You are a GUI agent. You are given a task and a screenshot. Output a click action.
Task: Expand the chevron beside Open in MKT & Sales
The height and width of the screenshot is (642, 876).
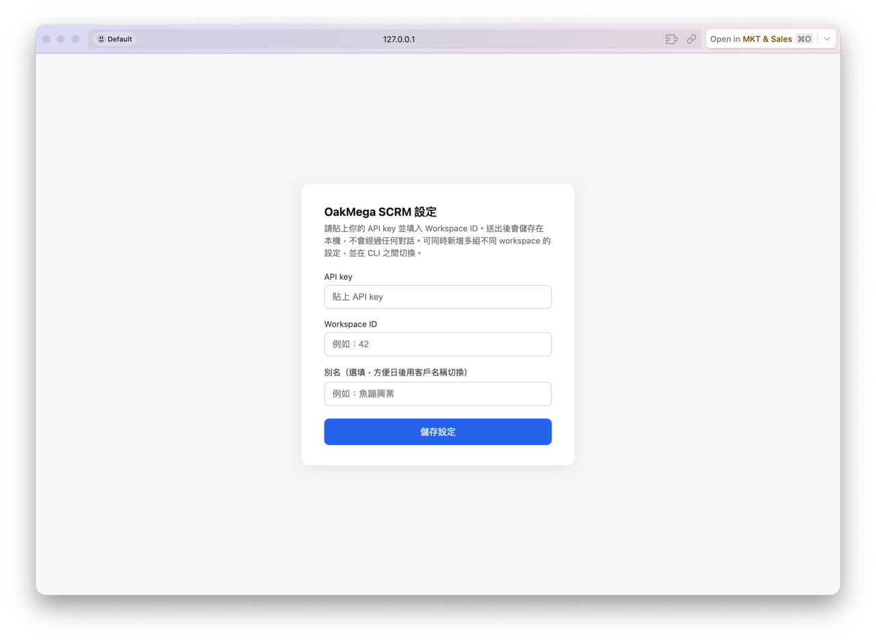point(827,39)
